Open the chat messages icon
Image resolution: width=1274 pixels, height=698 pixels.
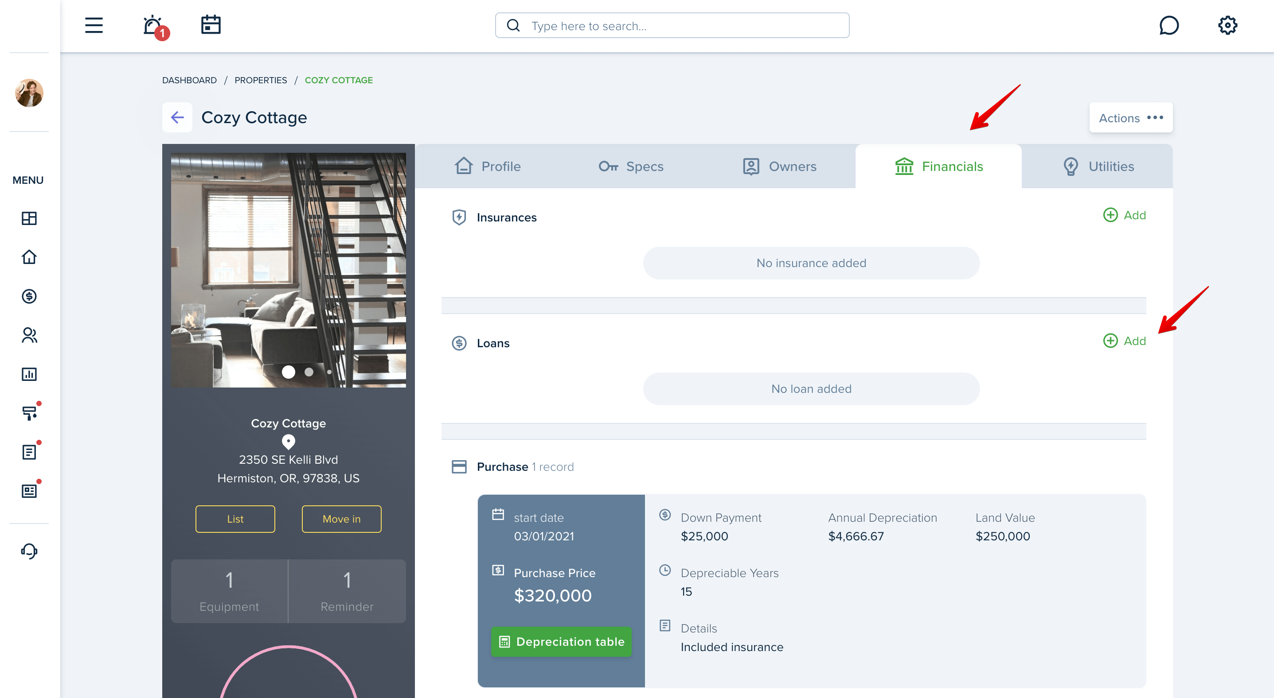[x=1168, y=25]
